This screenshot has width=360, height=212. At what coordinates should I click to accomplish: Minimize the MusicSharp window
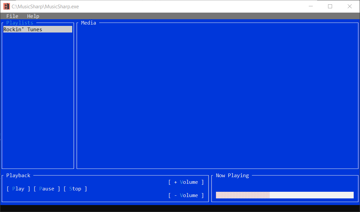[311, 6]
